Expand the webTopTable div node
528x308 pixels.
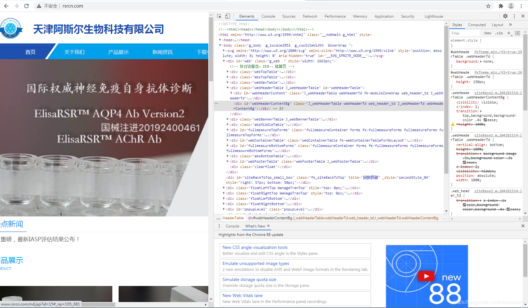pos(228,72)
